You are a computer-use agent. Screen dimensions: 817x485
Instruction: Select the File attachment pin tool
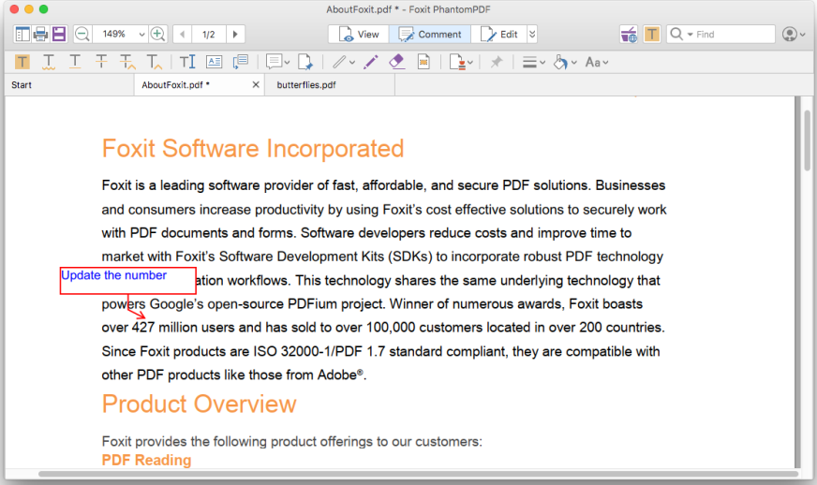pyautogui.click(x=305, y=62)
